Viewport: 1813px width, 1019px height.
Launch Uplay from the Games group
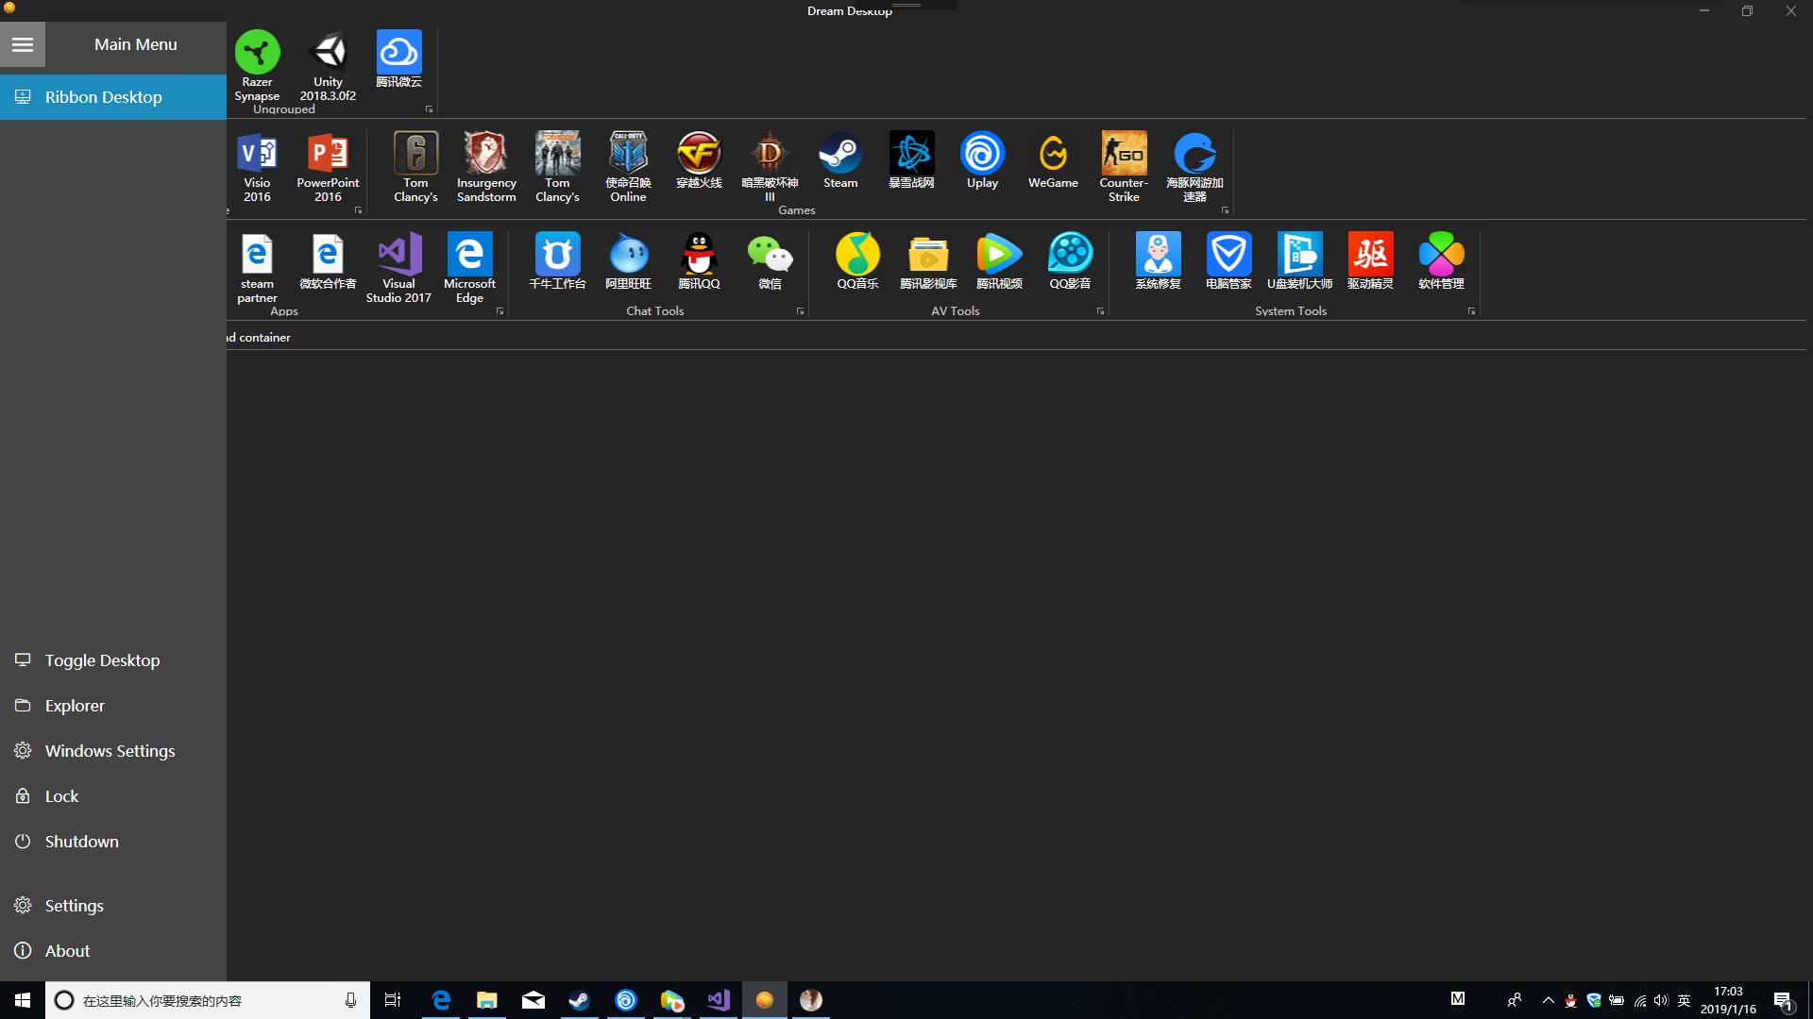pyautogui.click(x=982, y=159)
